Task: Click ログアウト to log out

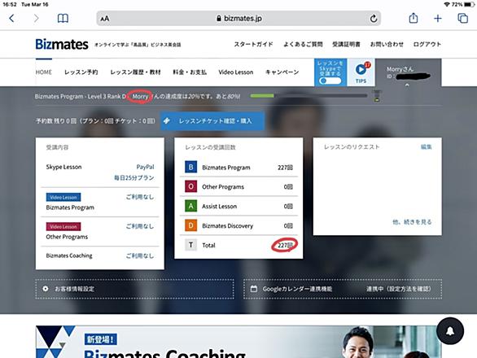Action: (x=427, y=44)
